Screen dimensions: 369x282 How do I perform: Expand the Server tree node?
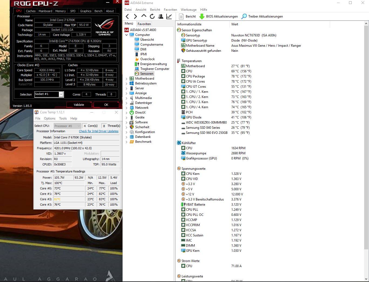coord(126,88)
